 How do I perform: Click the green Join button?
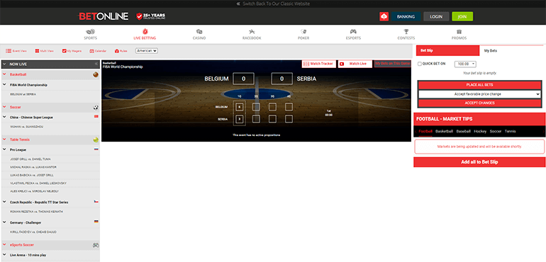click(462, 16)
